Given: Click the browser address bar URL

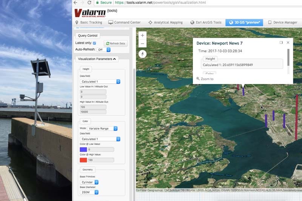Looking at the screenshot, I should coord(160,3).
